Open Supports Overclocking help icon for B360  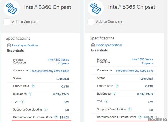pos(46,109)
